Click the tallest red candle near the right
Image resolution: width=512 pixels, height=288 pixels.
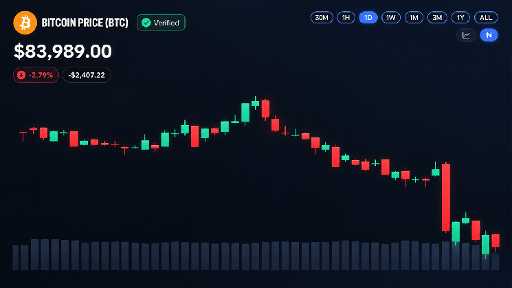pyautogui.click(x=446, y=197)
